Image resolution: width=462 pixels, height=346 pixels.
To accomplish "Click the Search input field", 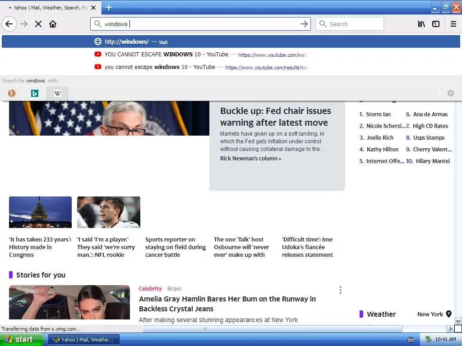I will pyautogui.click(x=350, y=24).
